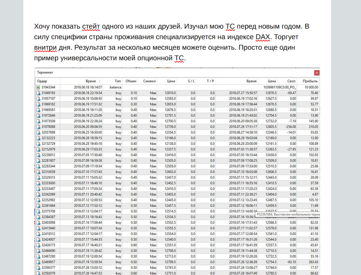This screenshot has height=275, width=361.
Task: Click the order icon next to 32403898
Action: pos(38,223)
